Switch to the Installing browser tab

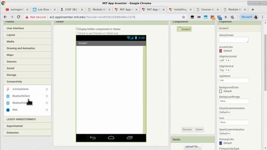tap(180, 10)
